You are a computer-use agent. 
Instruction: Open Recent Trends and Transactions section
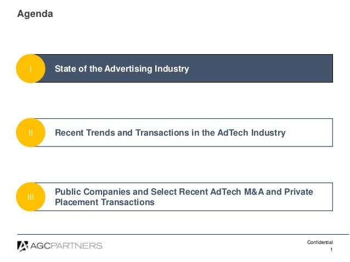pos(170,133)
